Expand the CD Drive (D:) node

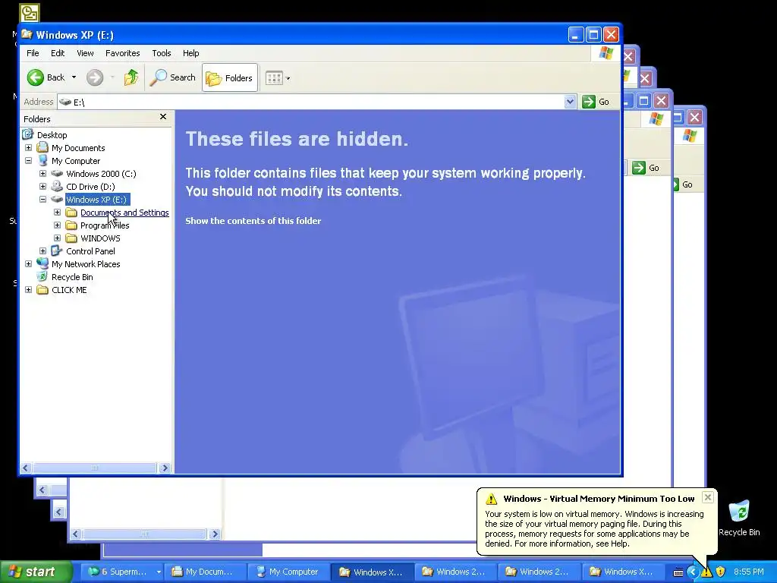click(42, 187)
